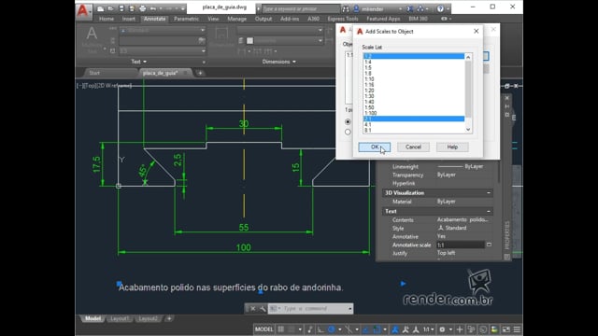Click New file icon in Quick Access toolbar
Screen dimensions: 598x336
pyautogui.click(x=101, y=8)
